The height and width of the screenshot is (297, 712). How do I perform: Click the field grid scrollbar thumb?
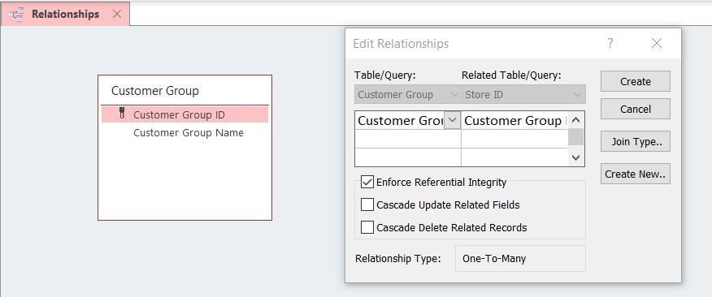575,137
